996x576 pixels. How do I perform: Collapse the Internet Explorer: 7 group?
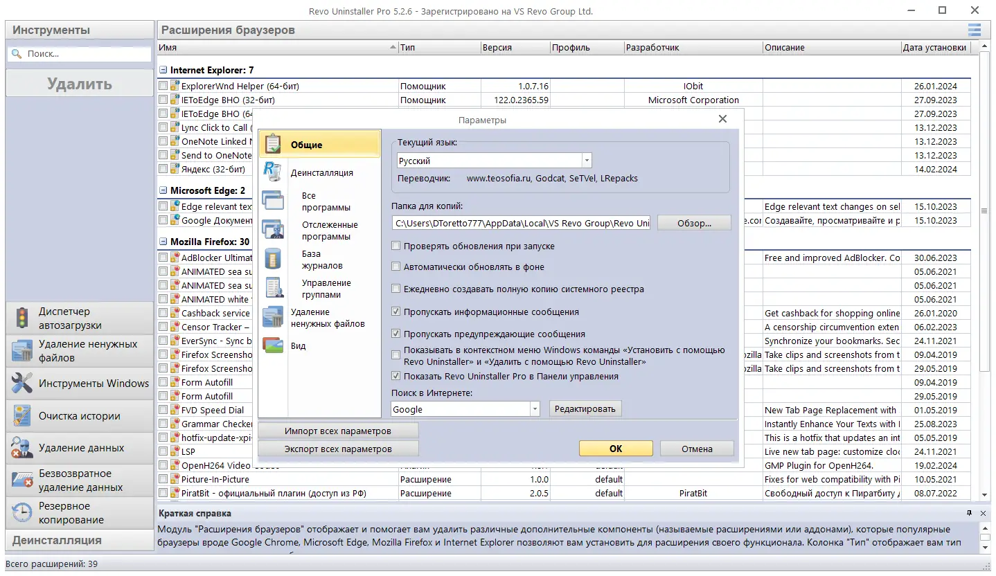click(x=163, y=70)
